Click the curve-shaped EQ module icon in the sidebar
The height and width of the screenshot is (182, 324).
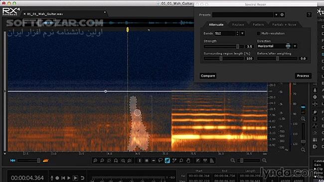[x=315, y=126]
